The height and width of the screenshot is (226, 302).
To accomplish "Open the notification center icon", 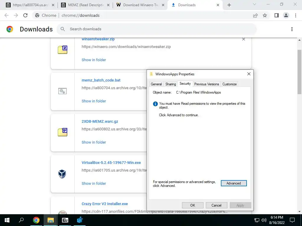I will pyautogui.click(x=292, y=220).
